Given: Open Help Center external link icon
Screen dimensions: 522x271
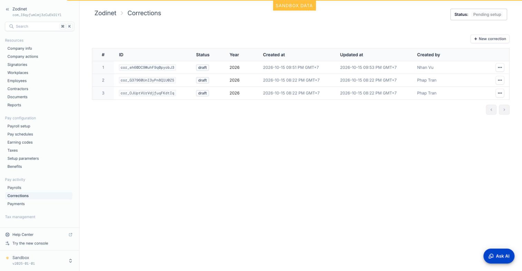Looking at the screenshot, I should [x=70, y=235].
